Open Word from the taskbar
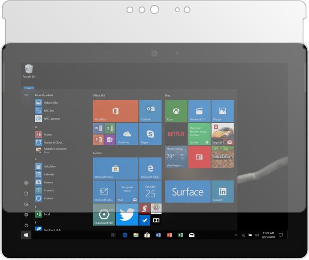309x260 pixels. pyautogui.click(x=158, y=235)
